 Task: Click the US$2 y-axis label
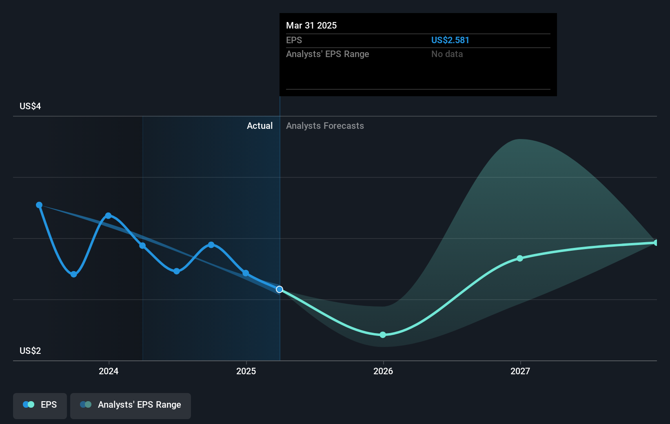[30, 351]
